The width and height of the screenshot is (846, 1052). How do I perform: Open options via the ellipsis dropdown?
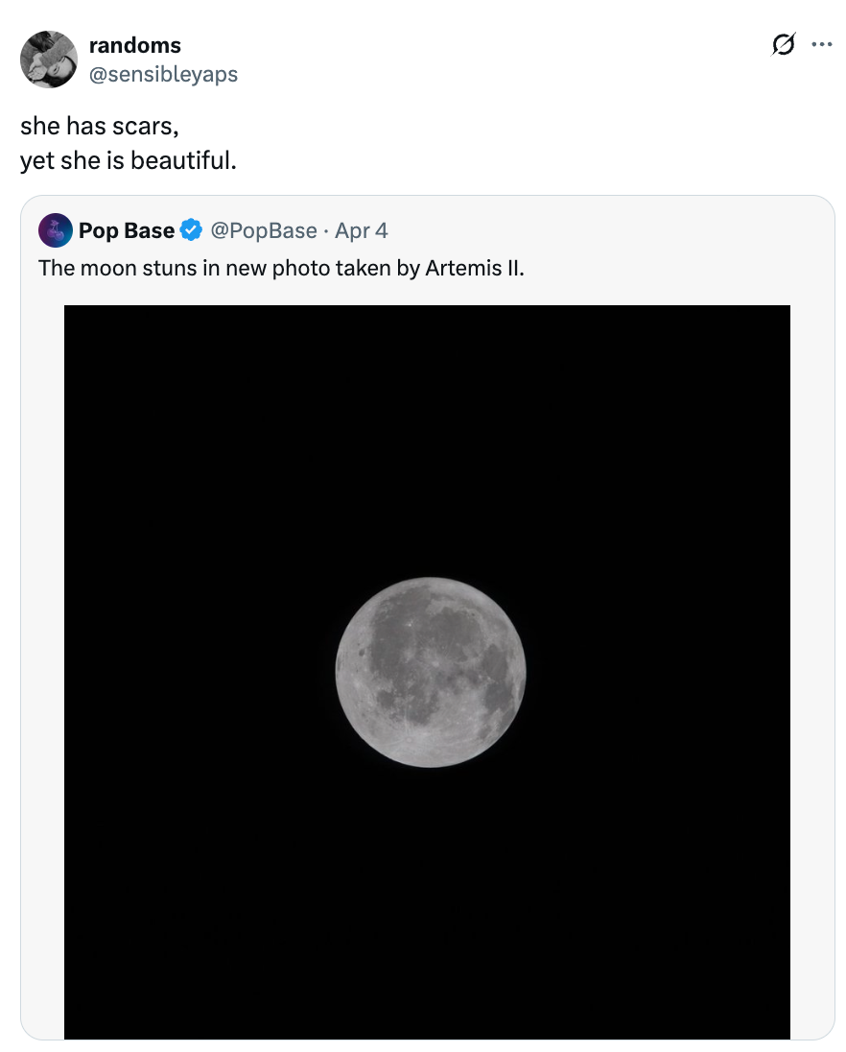pos(821,44)
